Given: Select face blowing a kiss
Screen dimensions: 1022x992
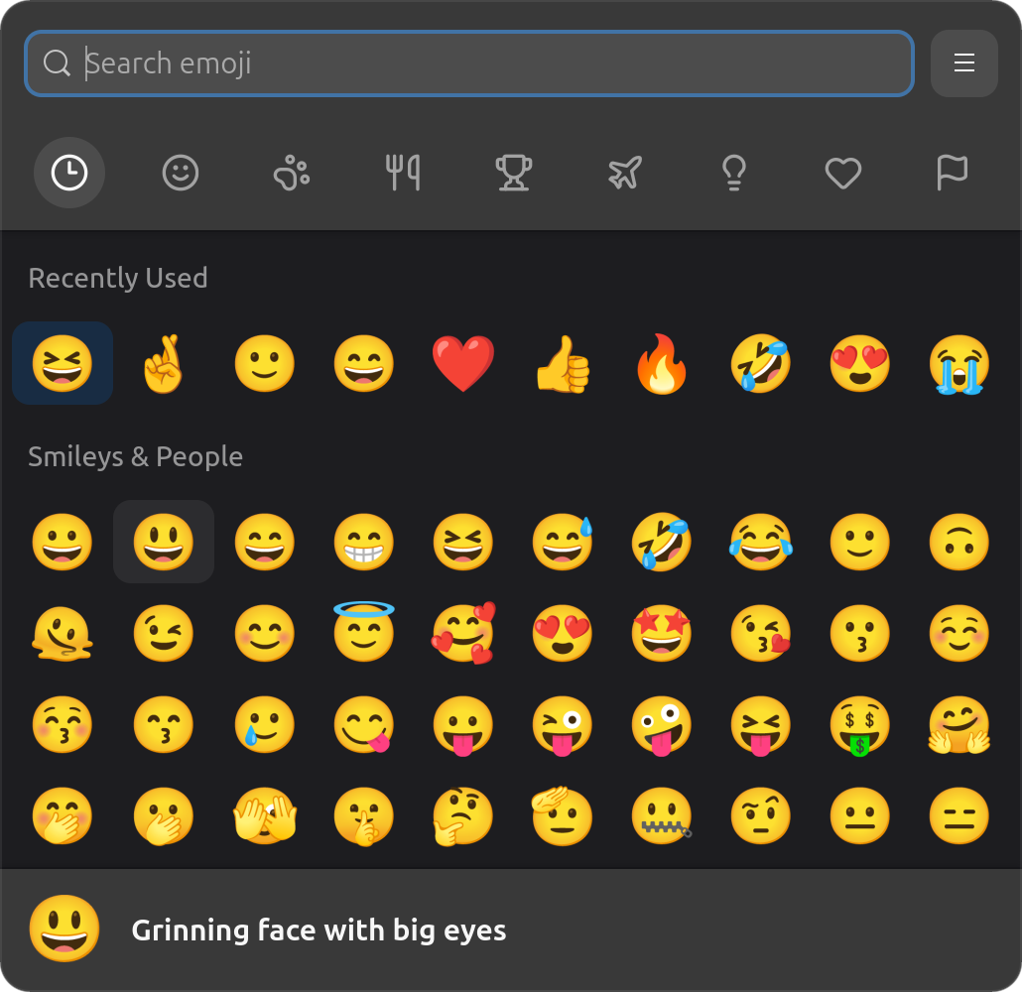Looking at the screenshot, I should tap(761, 633).
